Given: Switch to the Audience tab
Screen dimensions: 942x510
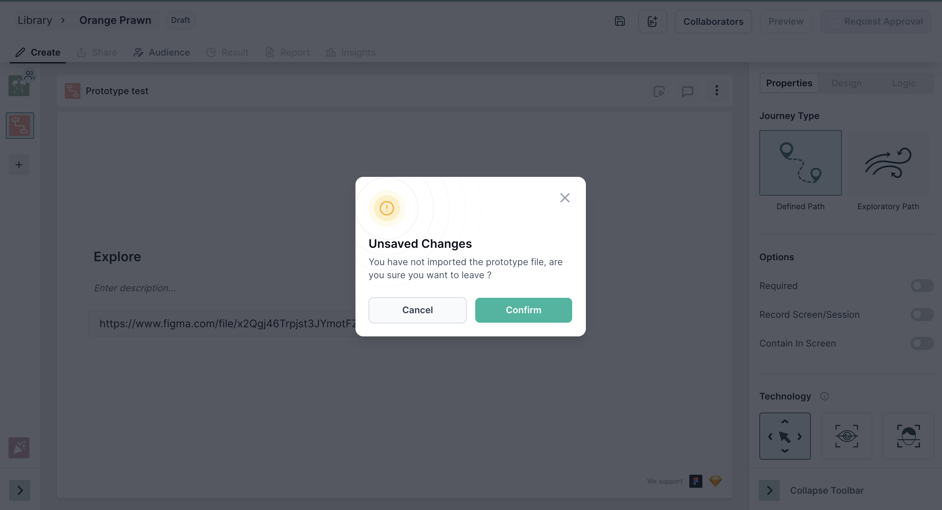Looking at the screenshot, I should pos(161,52).
